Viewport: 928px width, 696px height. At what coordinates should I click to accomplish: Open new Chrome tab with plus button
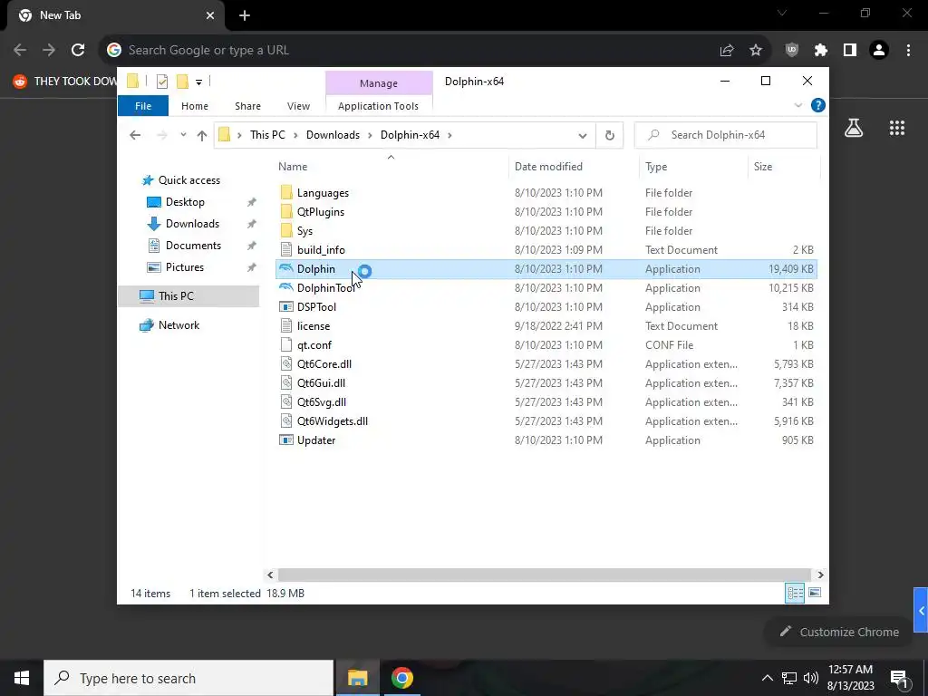[x=245, y=16]
